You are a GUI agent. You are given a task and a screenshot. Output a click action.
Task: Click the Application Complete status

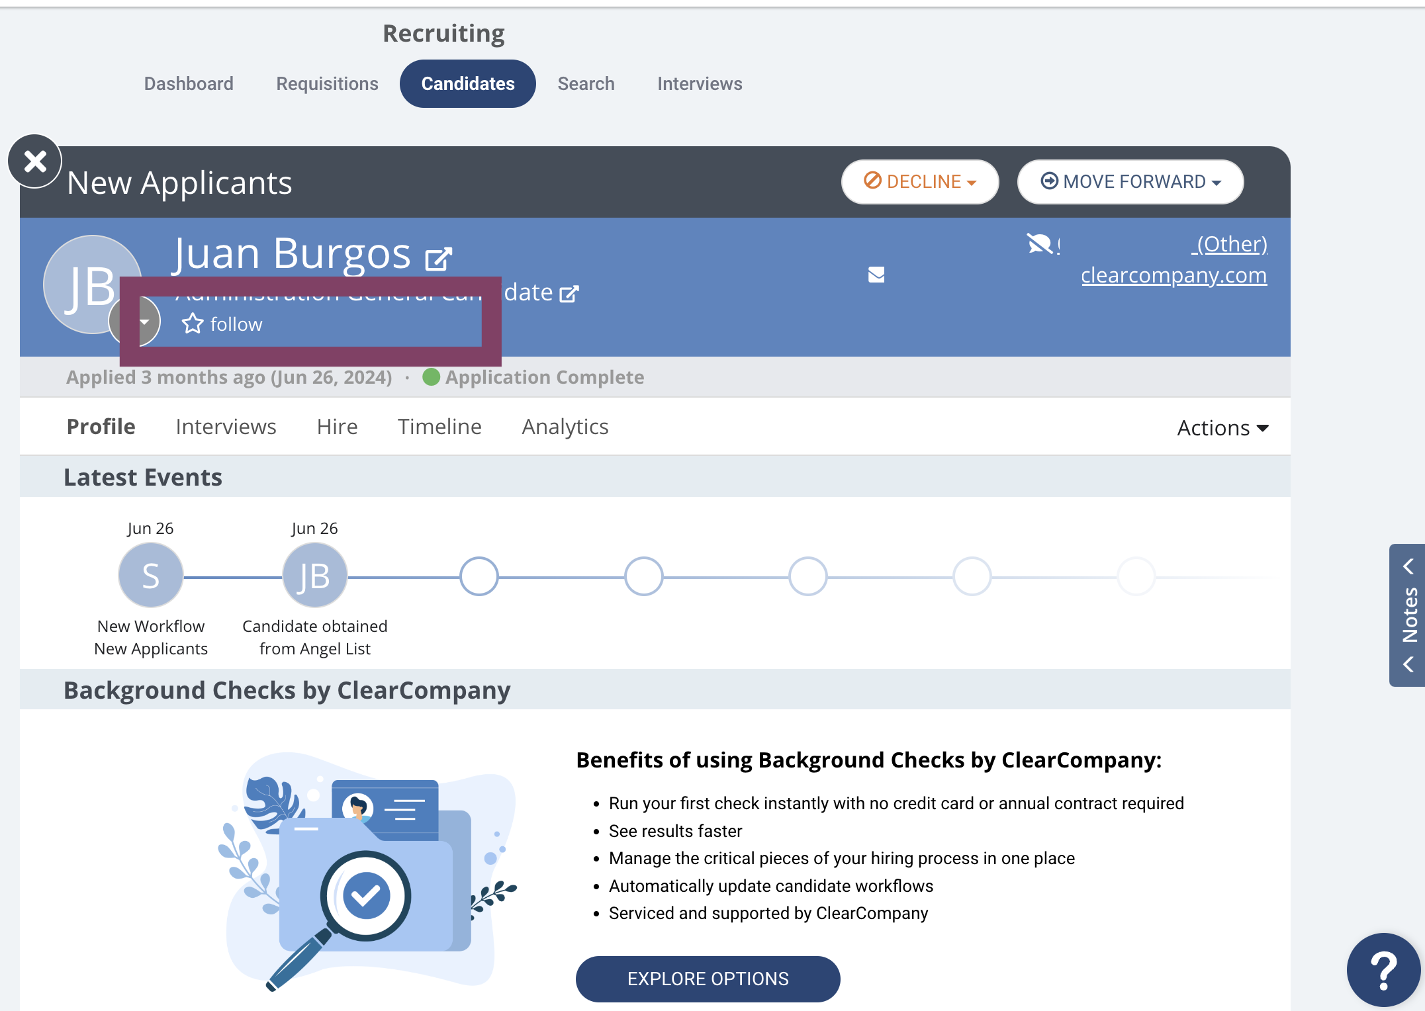point(533,377)
